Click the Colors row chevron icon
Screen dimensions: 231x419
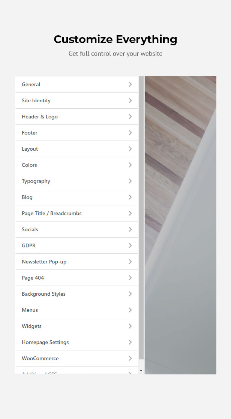click(130, 165)
